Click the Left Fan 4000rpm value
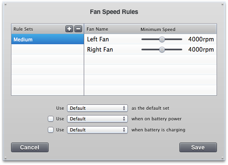Image resolution: width=228 pixels, height=165 pixels. tap(201, 39)
